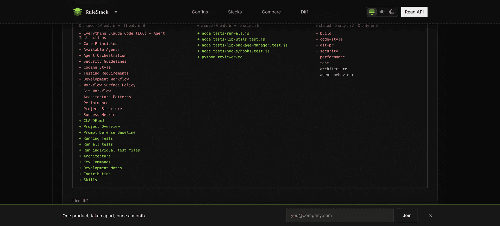Select the 'Available Agents' line
The width and height of the screenshot is (500, 226).
[x=99, y=50]
